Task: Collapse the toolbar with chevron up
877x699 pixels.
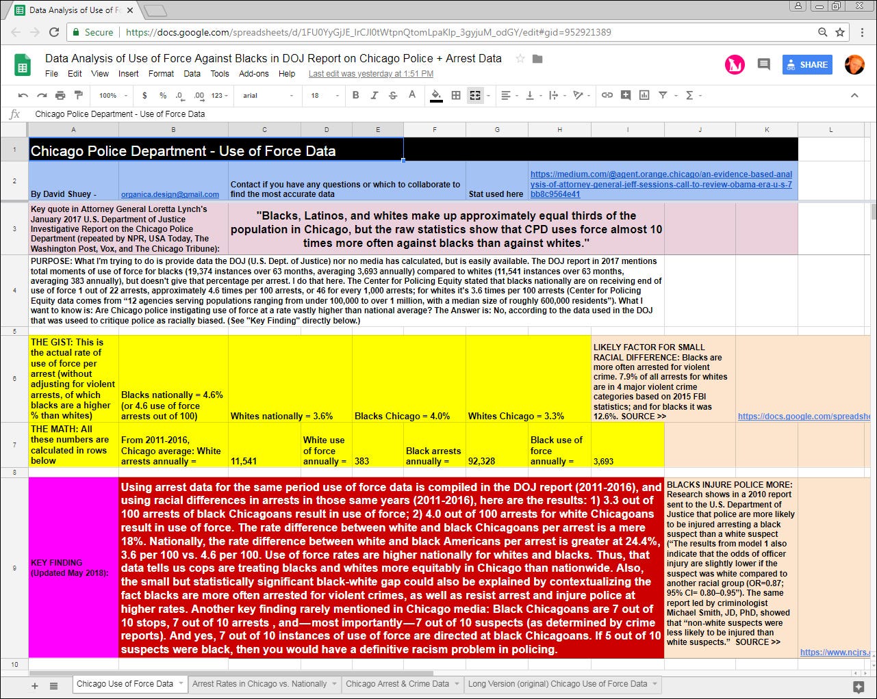Action: coord(854,95)
